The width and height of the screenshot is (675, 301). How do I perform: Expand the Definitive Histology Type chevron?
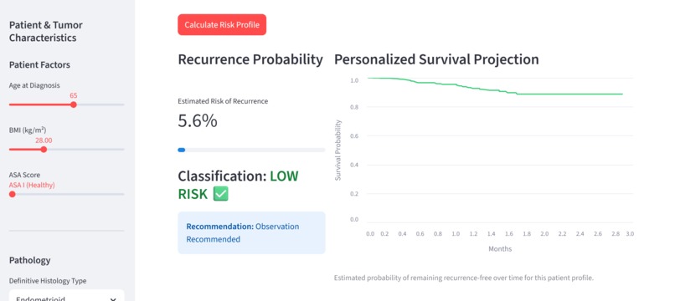(113, 299)
